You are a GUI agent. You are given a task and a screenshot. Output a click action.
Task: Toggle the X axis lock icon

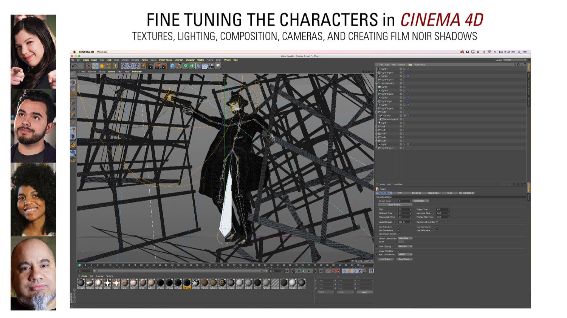point(123,66)
